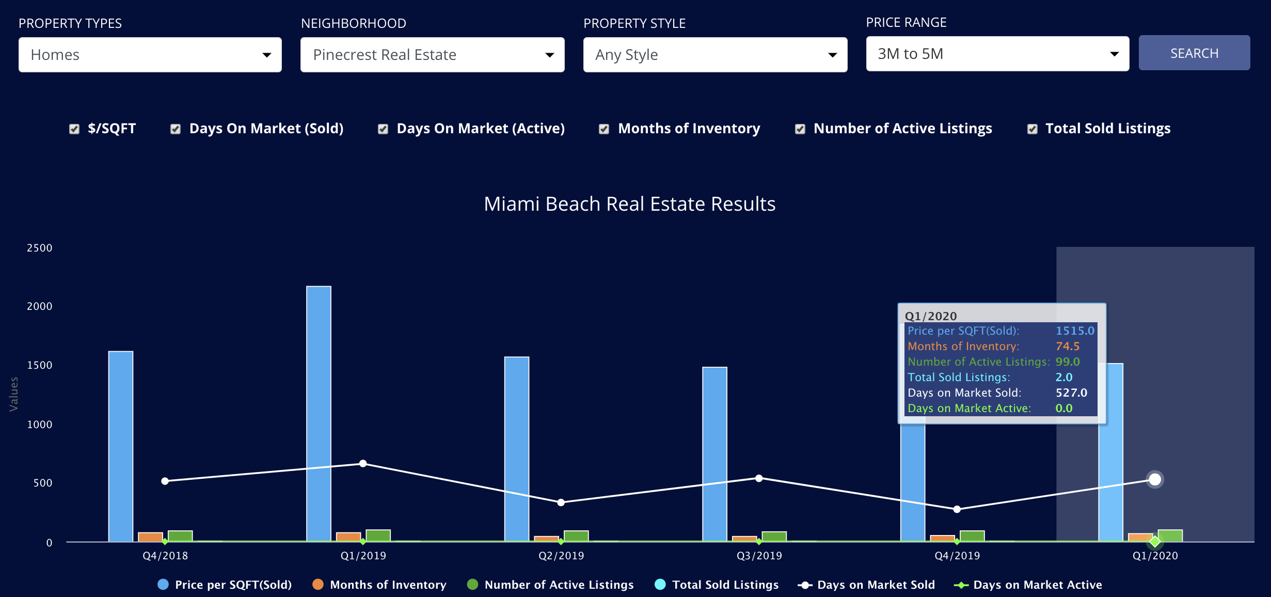The image size is (1271, 597).
Task: Uncheck the $/SQFT checkbox
Action: click(74, 129)
